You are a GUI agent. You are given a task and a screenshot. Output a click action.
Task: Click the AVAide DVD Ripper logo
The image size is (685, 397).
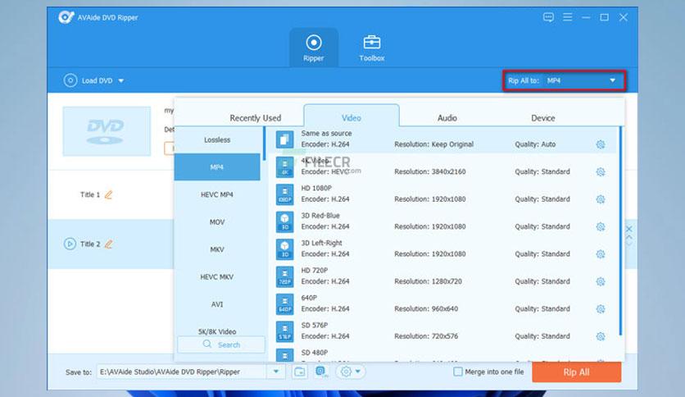(x=66, y=17)
